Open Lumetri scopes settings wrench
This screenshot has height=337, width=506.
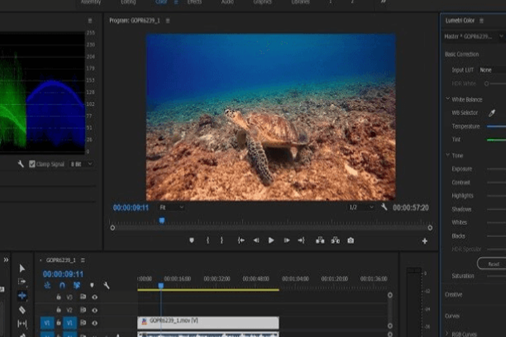[21, 164]
